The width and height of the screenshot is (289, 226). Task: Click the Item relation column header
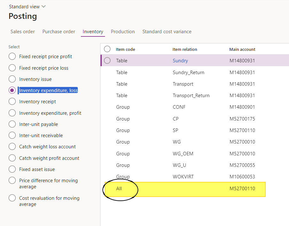pyautogui.click(x=185, y=50)
